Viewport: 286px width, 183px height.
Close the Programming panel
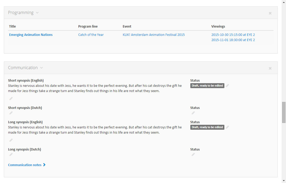270,13
